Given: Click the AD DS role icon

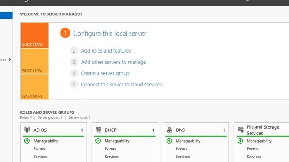Looking at the screenshot, I should pyautogui.click(x=27, y=130).
